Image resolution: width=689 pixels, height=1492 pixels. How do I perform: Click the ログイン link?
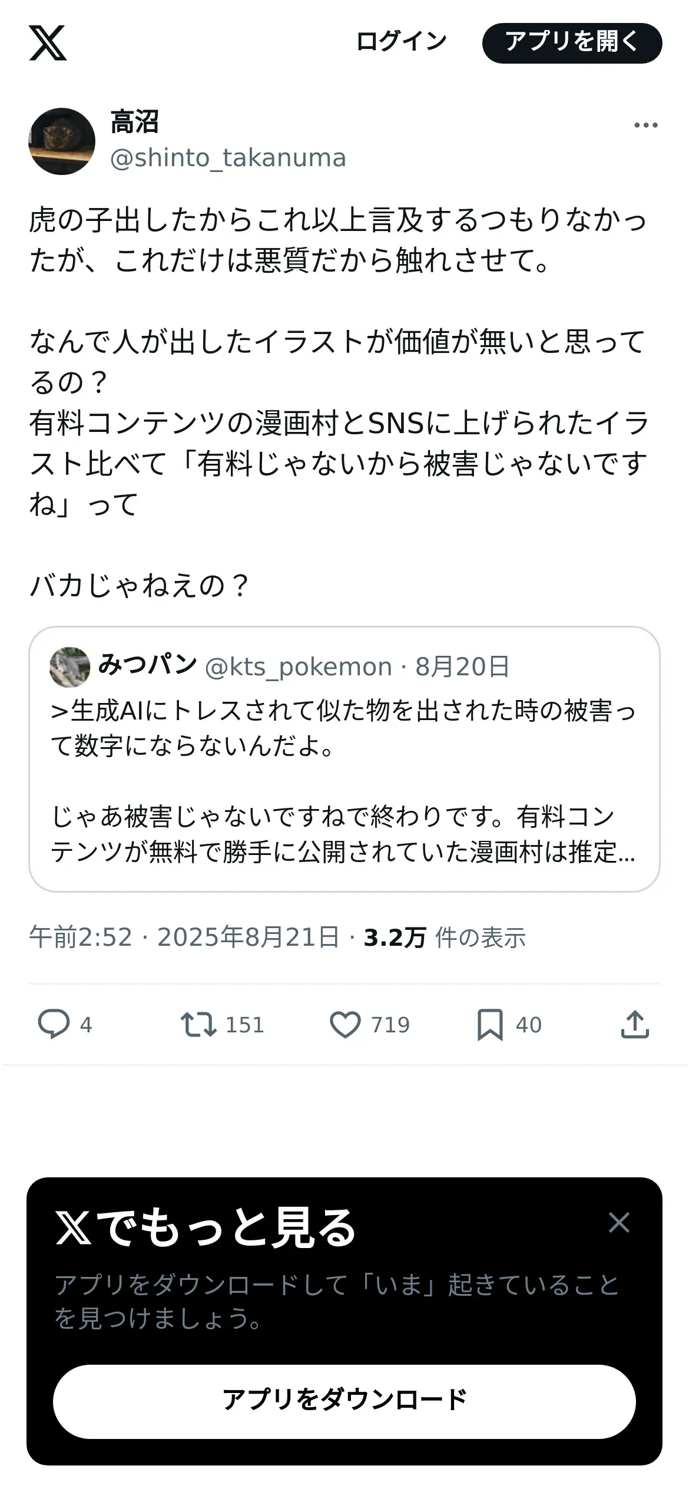pos(401,42)
